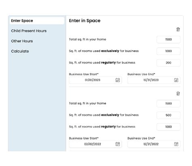Open the Other Hours section
This screenshot has height=166, width=192.
tap(22, 41)
